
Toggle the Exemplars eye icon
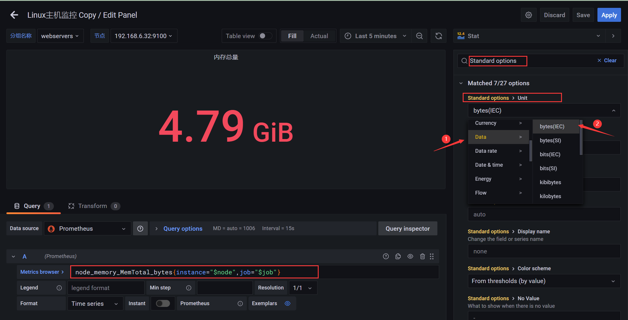pos(288,303)
